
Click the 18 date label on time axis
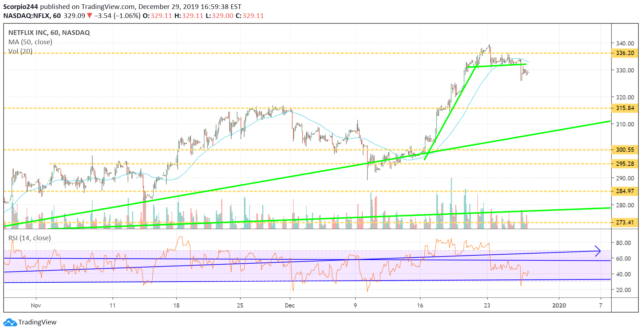tap(177, 306)
